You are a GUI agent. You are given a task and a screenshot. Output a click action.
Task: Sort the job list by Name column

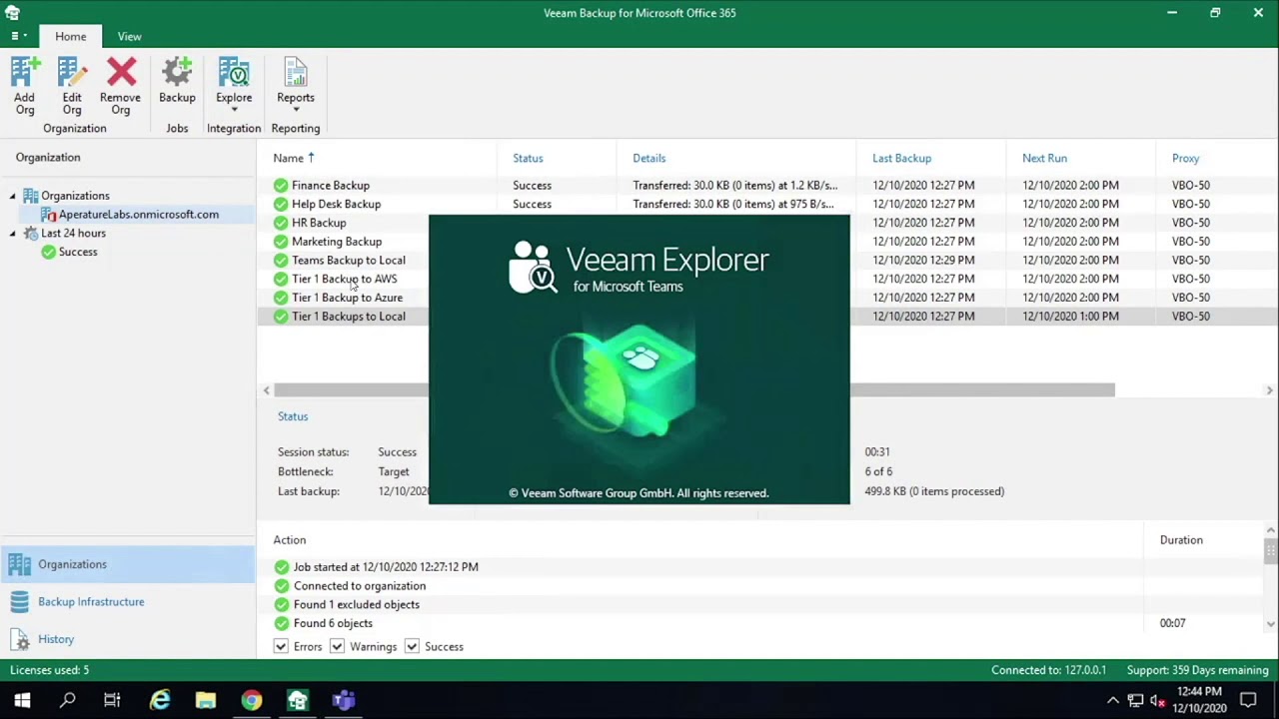pos(288,158)
